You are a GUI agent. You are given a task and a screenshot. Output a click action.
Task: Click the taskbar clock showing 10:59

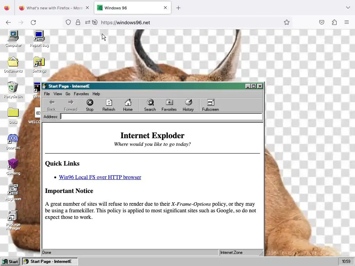click(346, 262)
